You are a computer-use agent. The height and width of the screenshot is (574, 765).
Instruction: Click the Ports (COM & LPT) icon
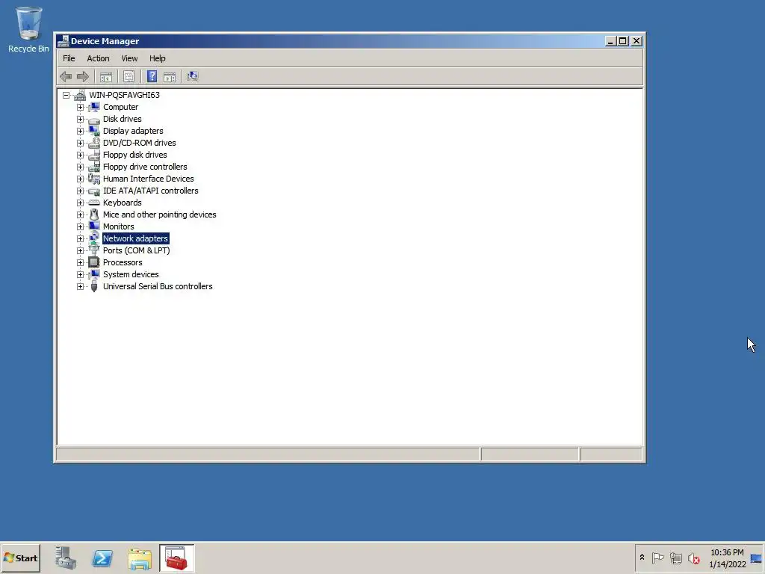[x=94, y=250]
